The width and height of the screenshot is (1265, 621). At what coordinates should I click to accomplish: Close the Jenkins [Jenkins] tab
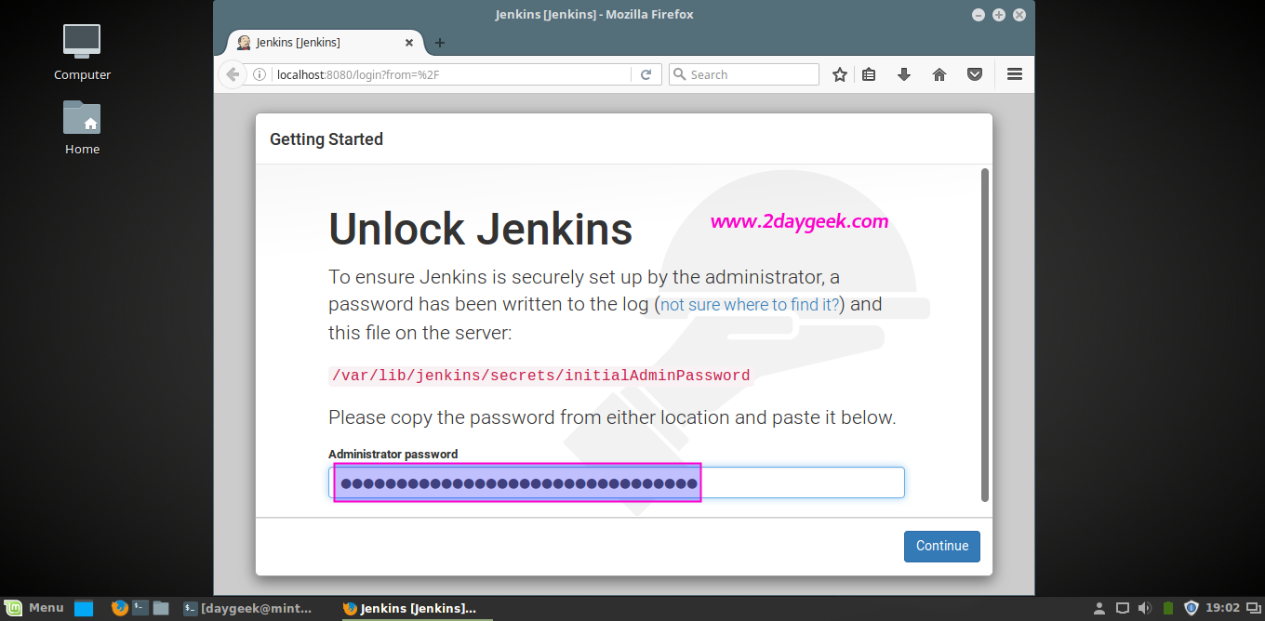pyautogui.click(x=409, y=43)
